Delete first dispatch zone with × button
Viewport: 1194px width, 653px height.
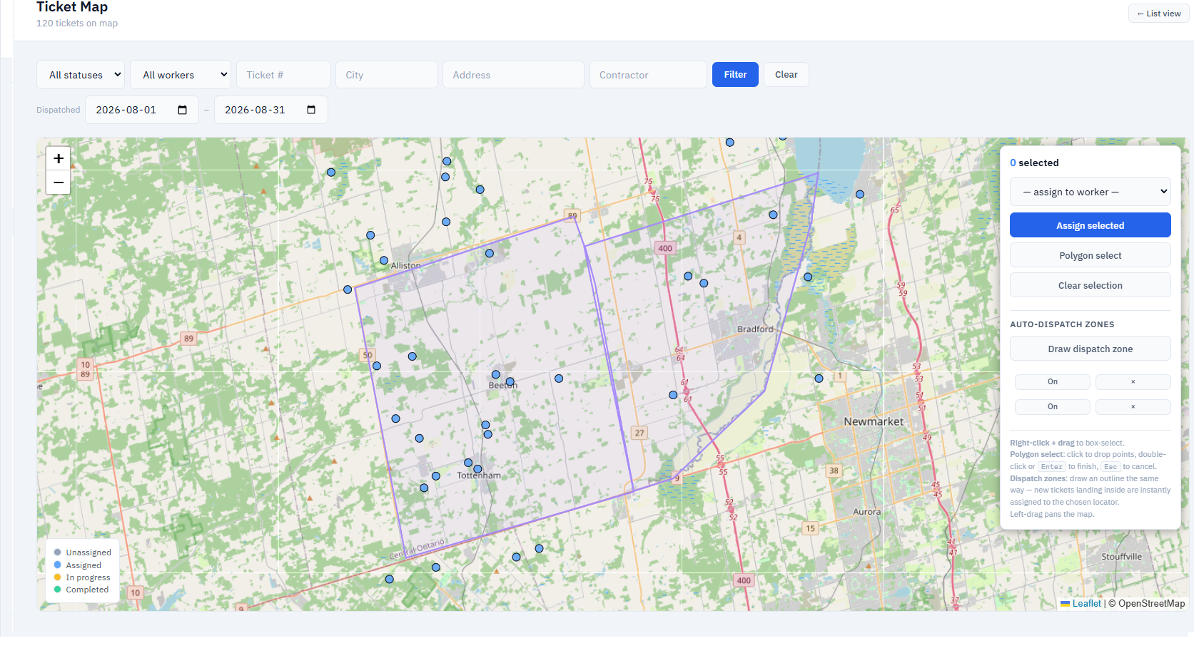1133,382
